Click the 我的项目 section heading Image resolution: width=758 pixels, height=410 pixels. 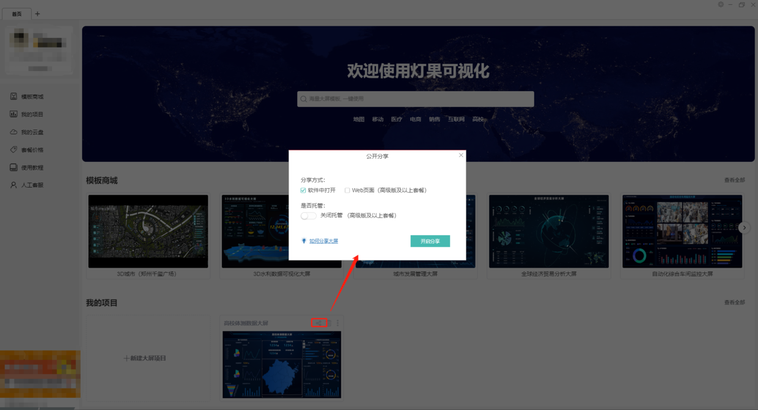coord(101,302)
